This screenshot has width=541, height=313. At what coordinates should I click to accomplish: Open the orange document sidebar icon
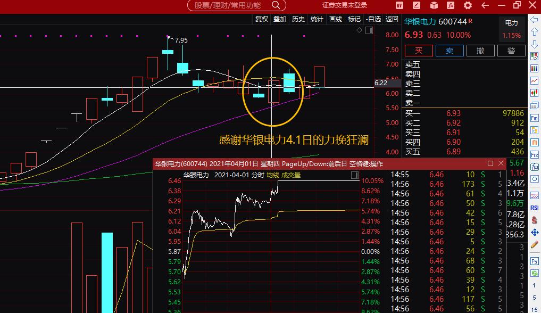coord(535,142)
